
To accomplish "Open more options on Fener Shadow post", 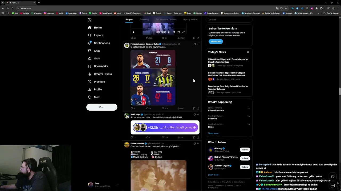I will [198, 144].
